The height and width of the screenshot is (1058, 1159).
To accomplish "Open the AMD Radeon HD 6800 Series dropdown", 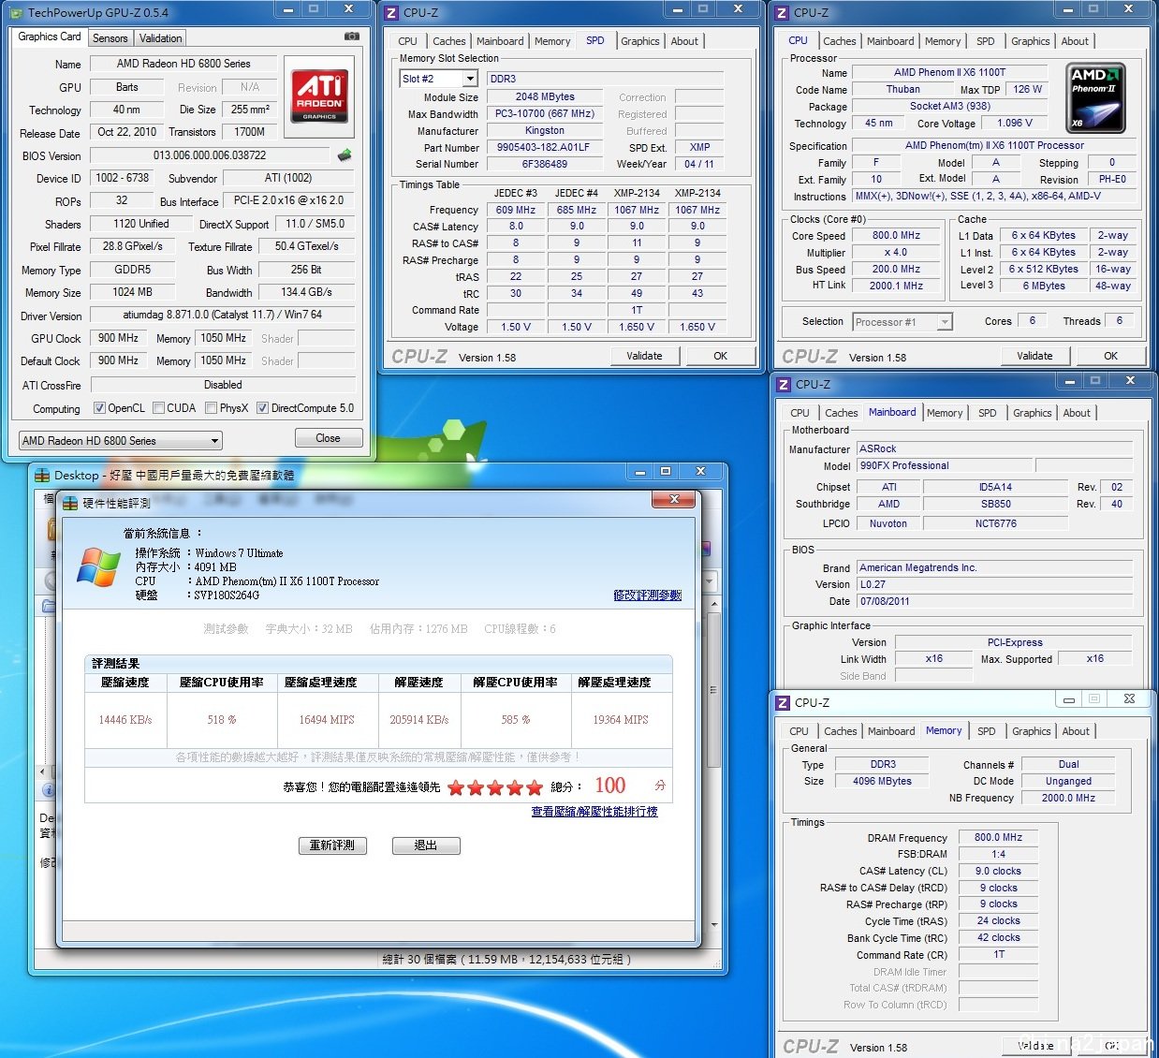I will tap(121, 440).
